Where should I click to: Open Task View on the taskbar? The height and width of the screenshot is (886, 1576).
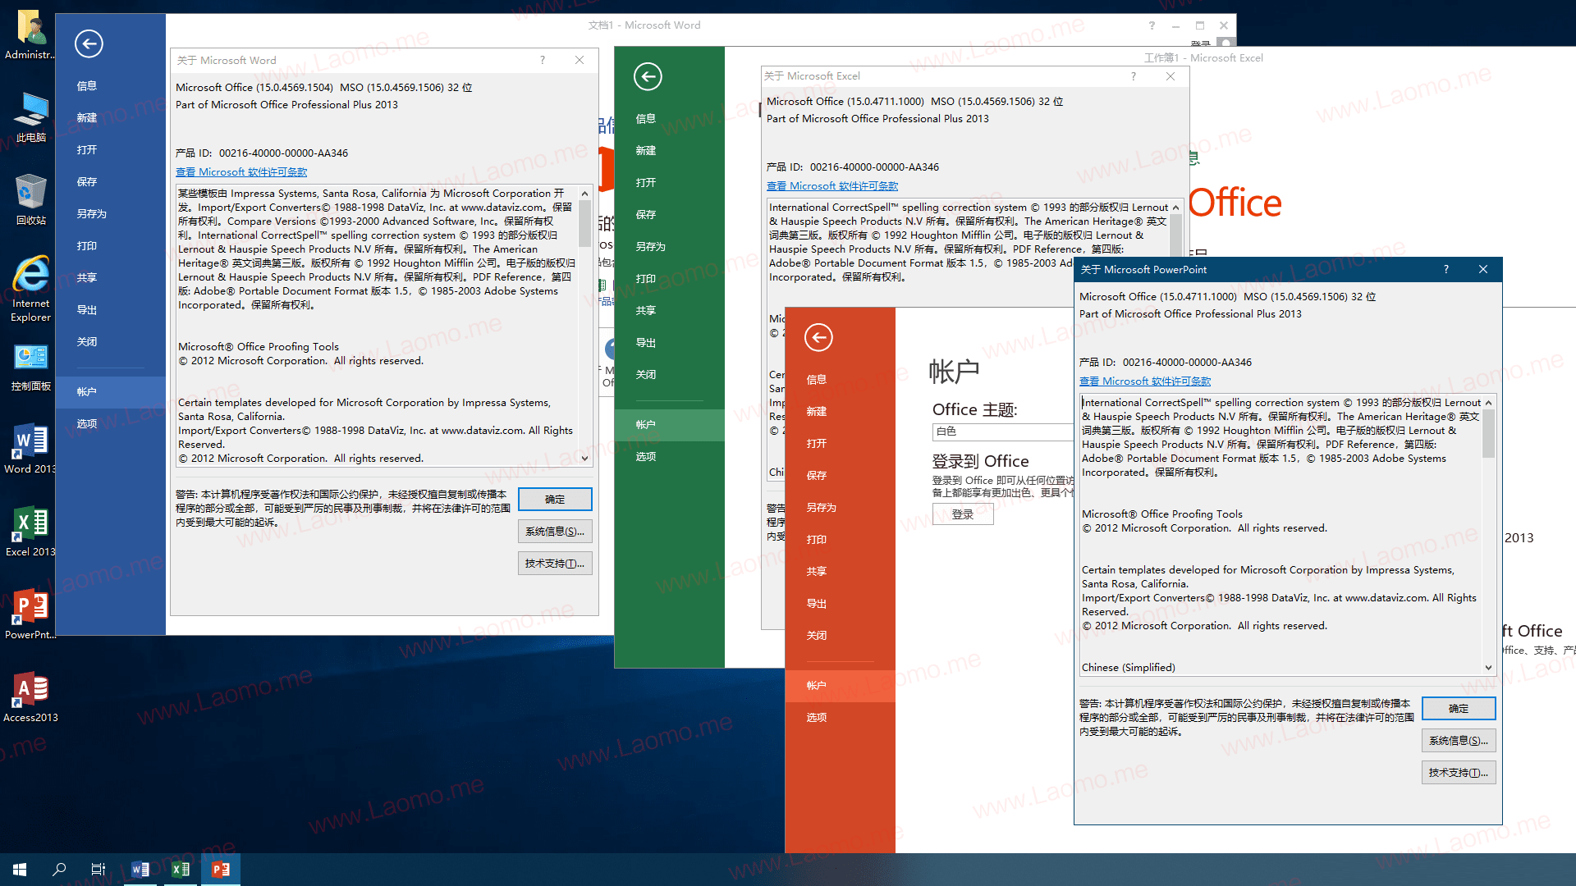98,870
